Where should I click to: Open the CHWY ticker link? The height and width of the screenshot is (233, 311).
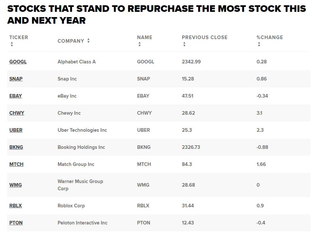pyautogui.click(x=17, y=113)
